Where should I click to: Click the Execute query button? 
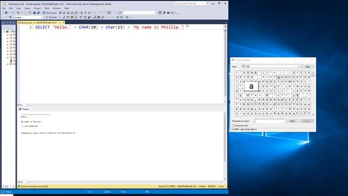pos(51,17)
